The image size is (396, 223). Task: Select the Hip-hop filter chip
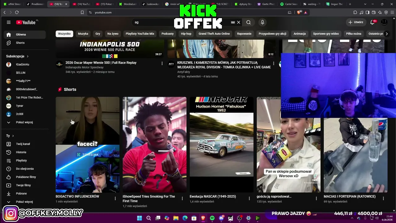(186, 34)
